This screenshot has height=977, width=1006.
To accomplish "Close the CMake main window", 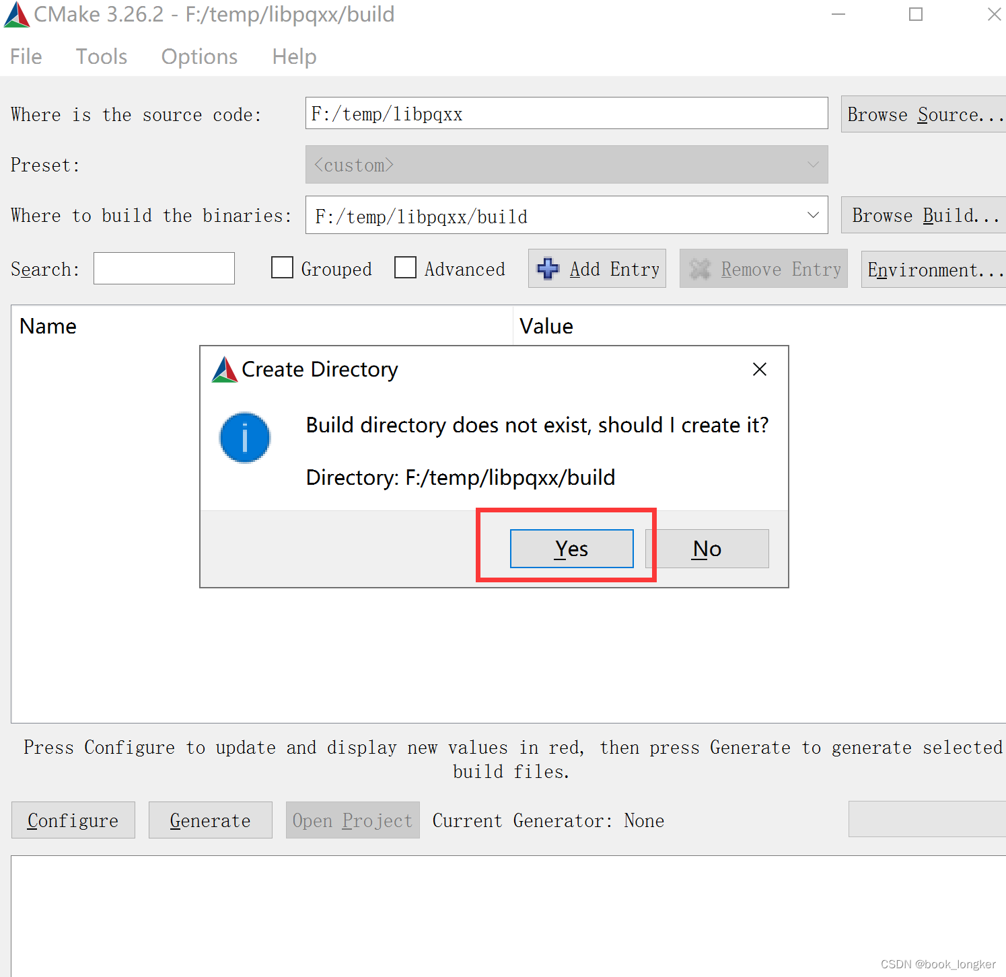I will tap(994, 14).
